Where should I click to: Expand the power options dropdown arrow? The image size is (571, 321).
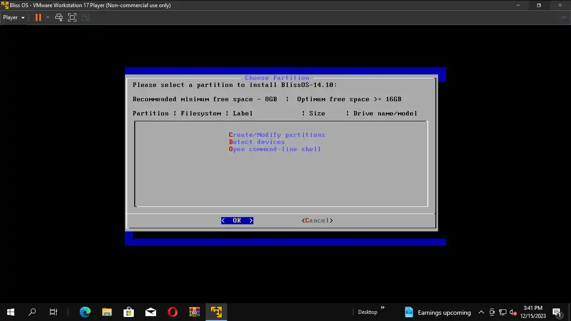coord(47,17)
